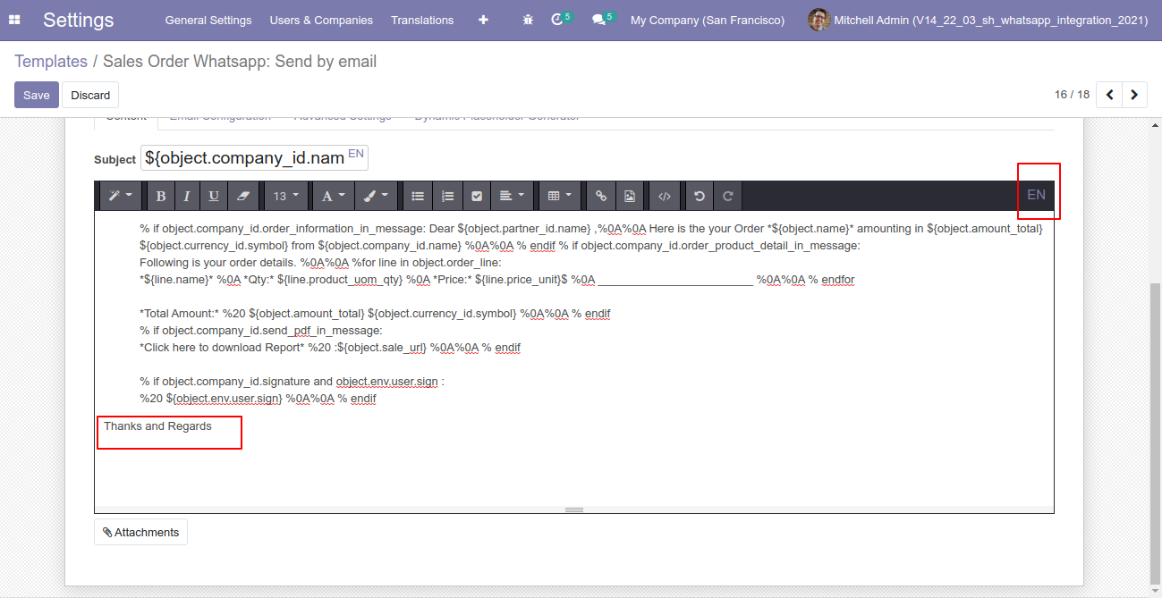This screenshot has height=598, width=1162.
Task: Insert an unordered bullet list
Action: pos(418,196)
